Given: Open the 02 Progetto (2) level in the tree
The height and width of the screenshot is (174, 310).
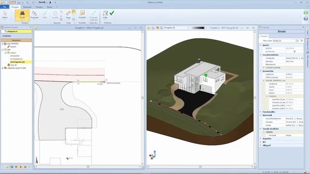Looking at the screenshot, I should (17, 62).
